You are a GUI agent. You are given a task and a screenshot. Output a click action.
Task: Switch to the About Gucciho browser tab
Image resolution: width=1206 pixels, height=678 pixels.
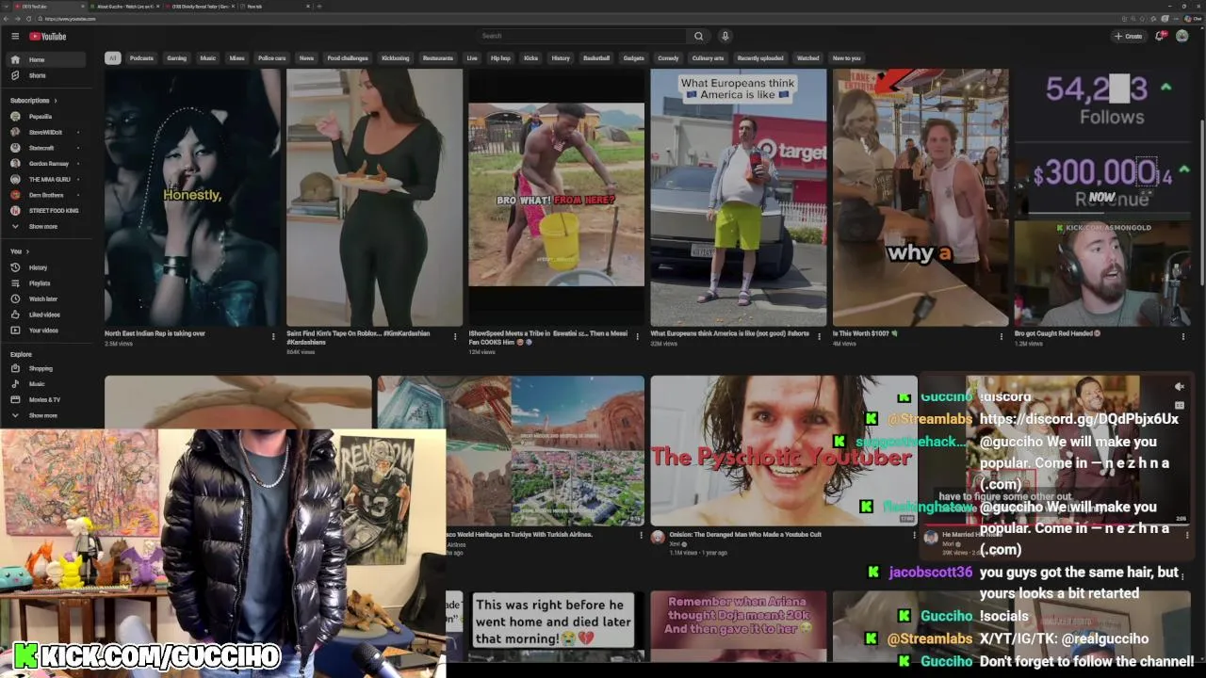point(125,6)
